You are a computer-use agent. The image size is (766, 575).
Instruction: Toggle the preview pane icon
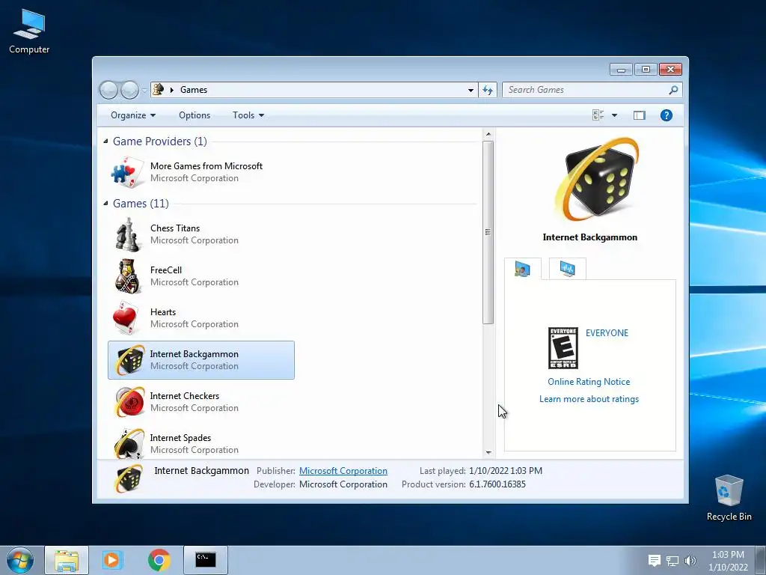click(x=639, y=115)
